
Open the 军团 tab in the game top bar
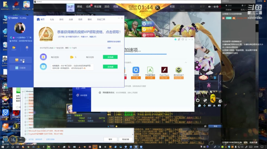click(172, 7)
